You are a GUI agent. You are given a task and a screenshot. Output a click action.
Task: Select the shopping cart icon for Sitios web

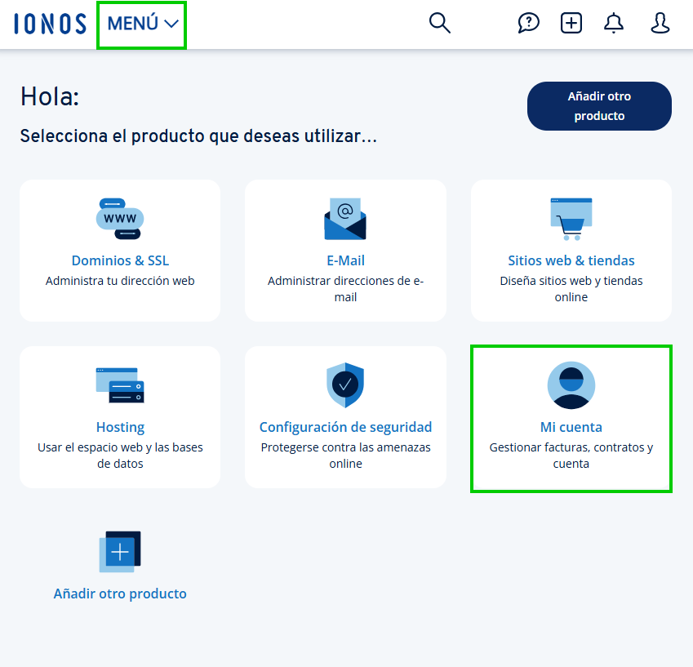(x=571, y=218)
